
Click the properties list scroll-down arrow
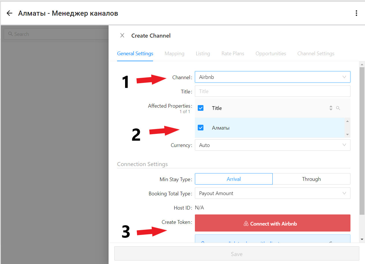pos(347,134)
